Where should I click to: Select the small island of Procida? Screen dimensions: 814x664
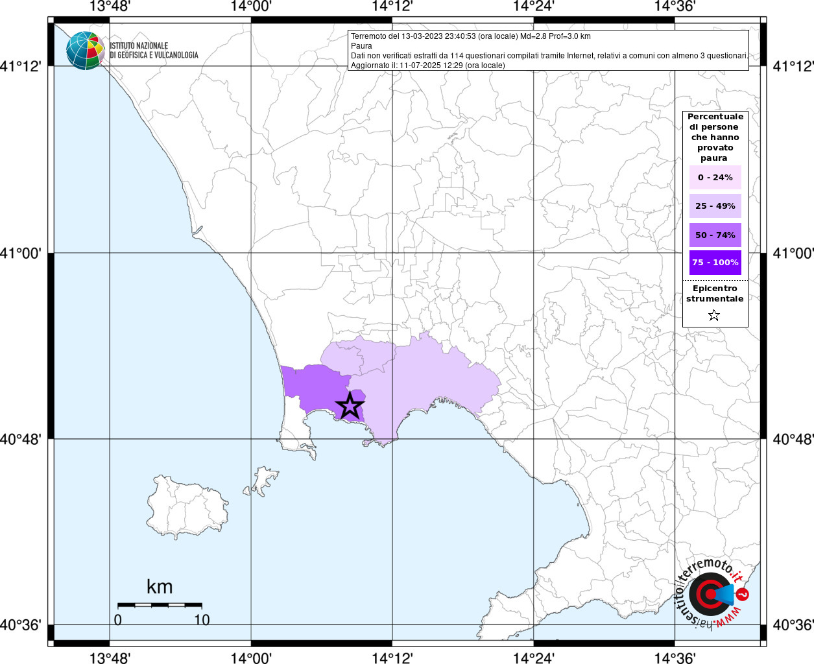click(265, 480)
